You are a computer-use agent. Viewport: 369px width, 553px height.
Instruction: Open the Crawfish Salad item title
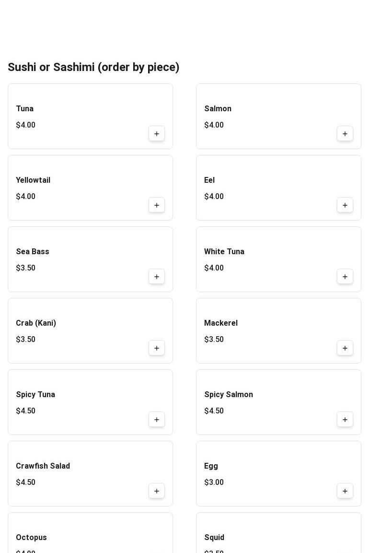(43, 466)
